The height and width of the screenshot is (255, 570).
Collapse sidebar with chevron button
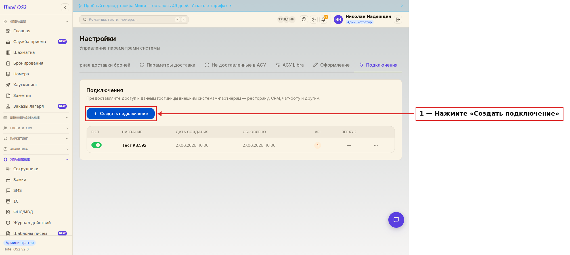tap(65, 7)
